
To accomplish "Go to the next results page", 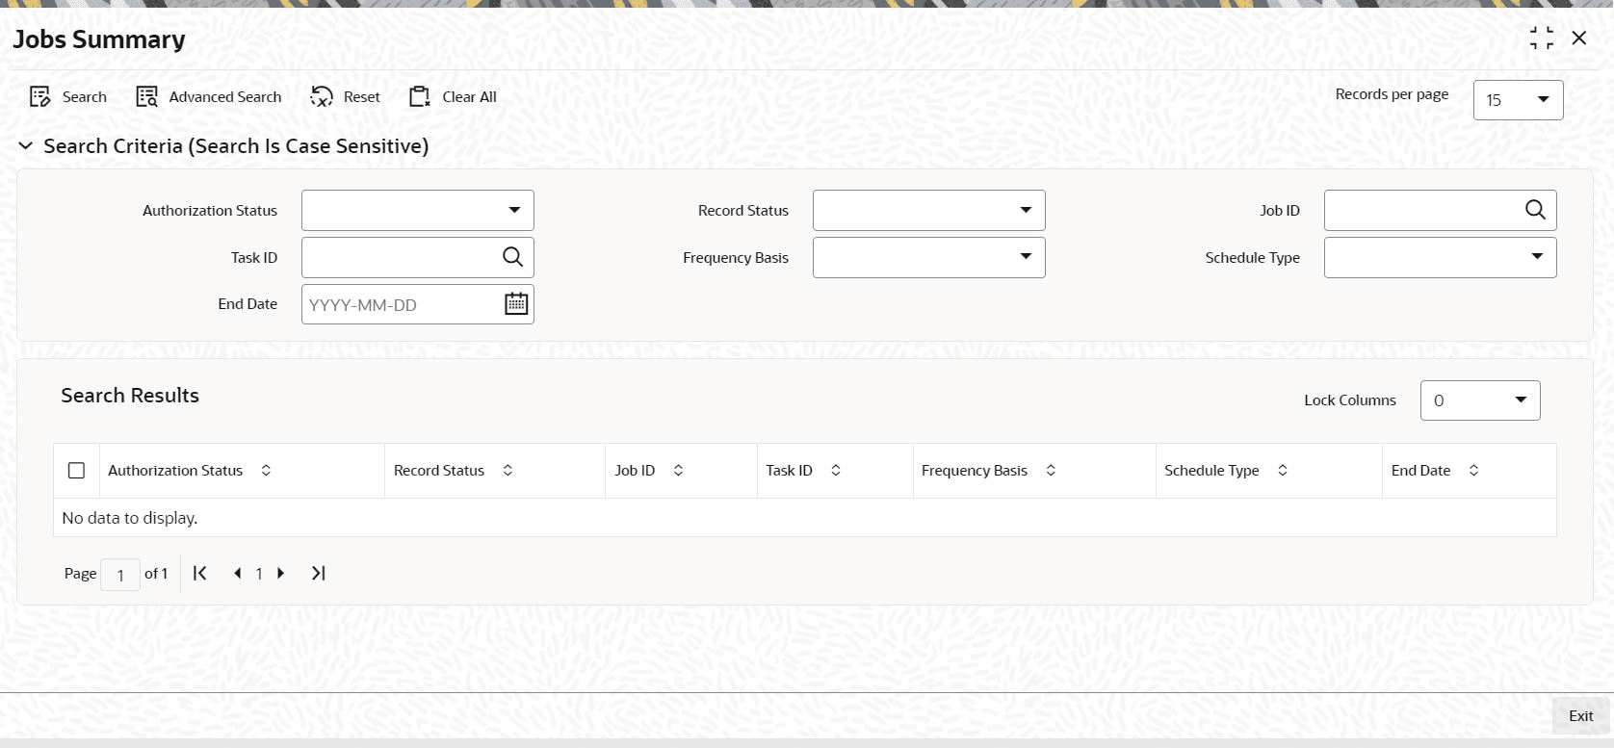I will [280, 573].
